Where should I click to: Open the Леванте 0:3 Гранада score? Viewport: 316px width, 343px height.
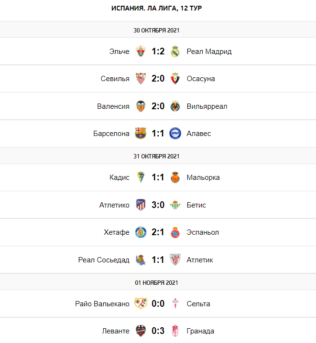click(x=158, y=331)
